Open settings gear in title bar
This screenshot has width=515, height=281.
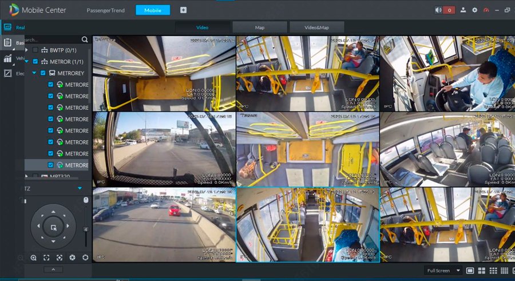pos(474,10)
